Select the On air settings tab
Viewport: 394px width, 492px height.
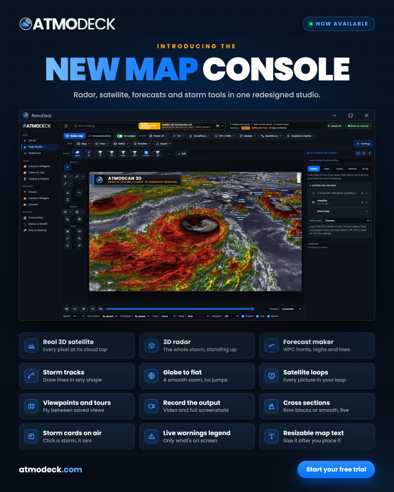point(365,169)
